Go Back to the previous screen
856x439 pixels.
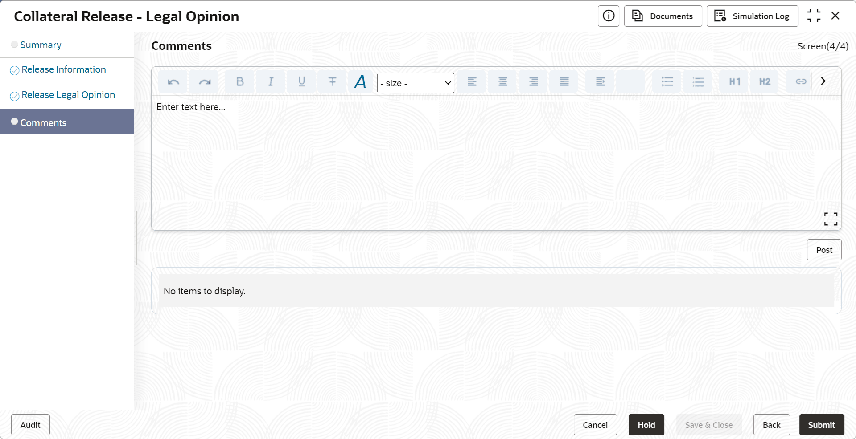(x=772, y=425)
